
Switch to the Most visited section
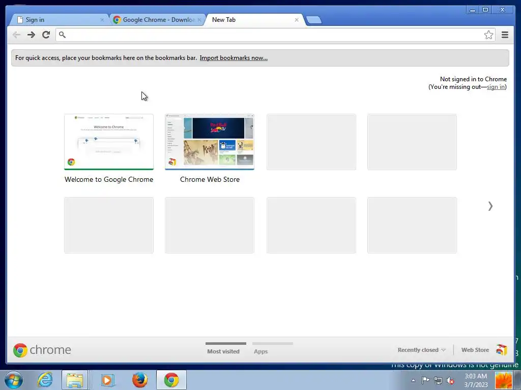click(223, 351)
